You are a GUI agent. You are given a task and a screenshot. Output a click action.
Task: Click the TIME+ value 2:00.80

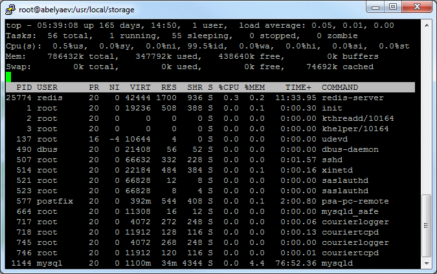tap(298, 201)
